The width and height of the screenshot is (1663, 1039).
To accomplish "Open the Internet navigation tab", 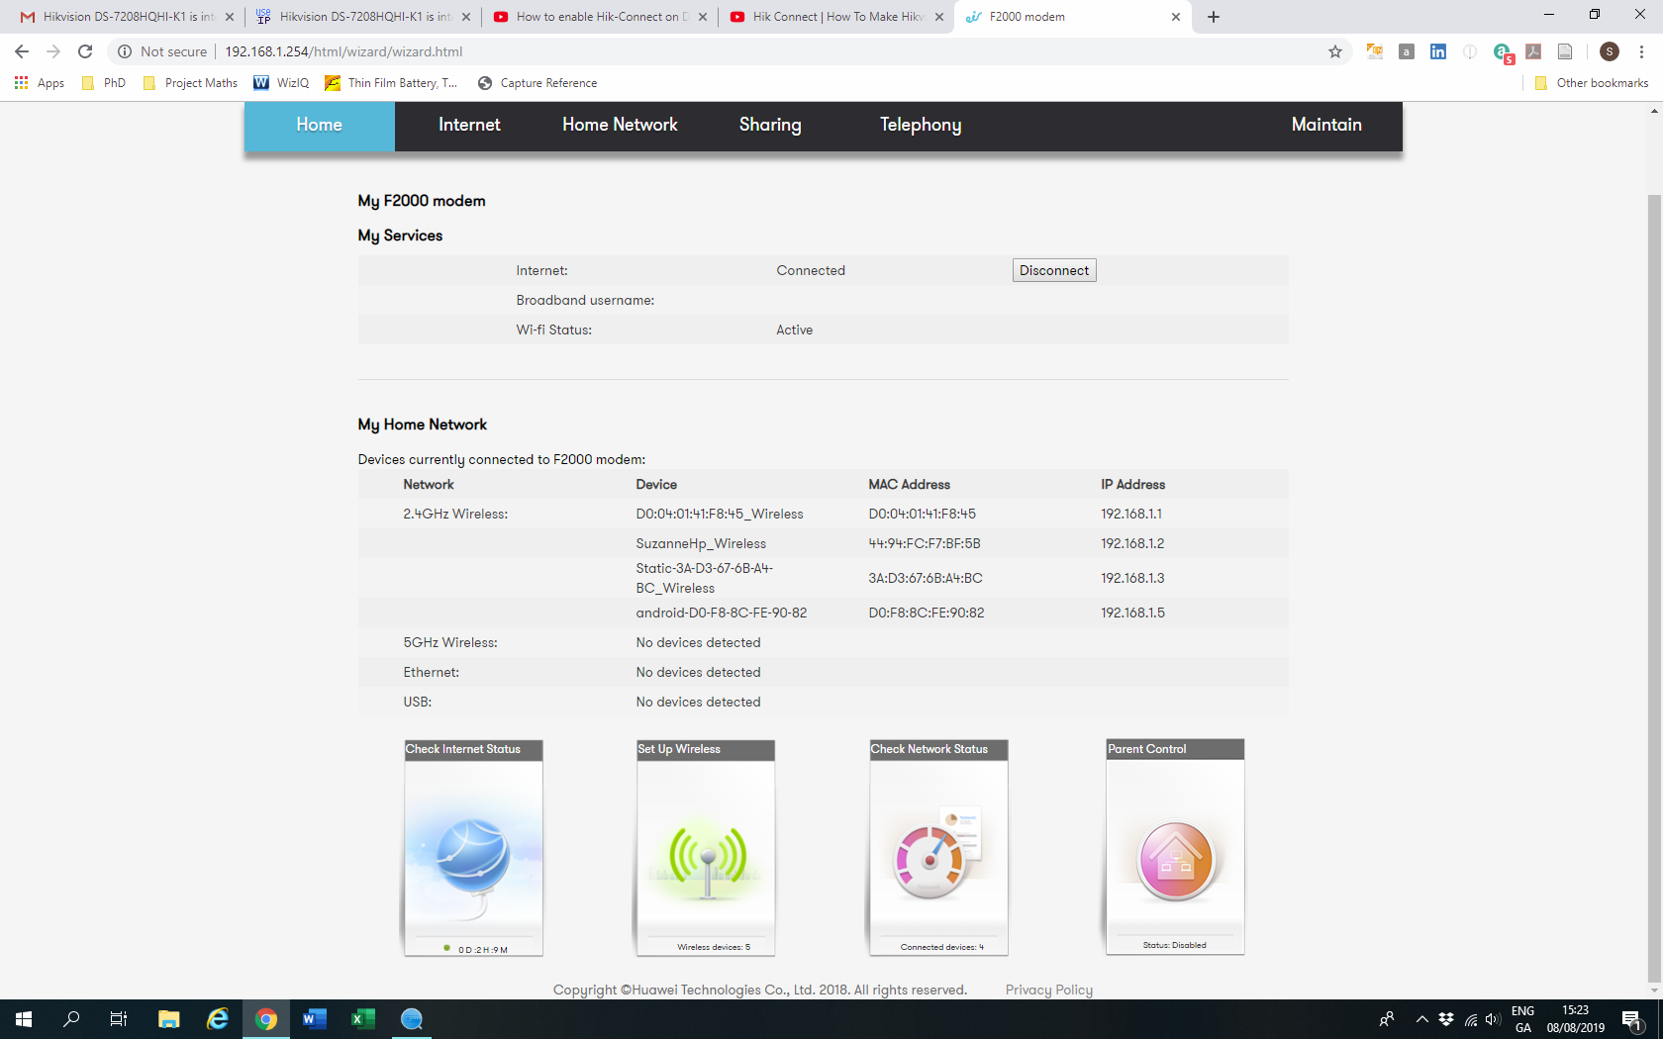I will pyautogui.click(x=469, y=125).
